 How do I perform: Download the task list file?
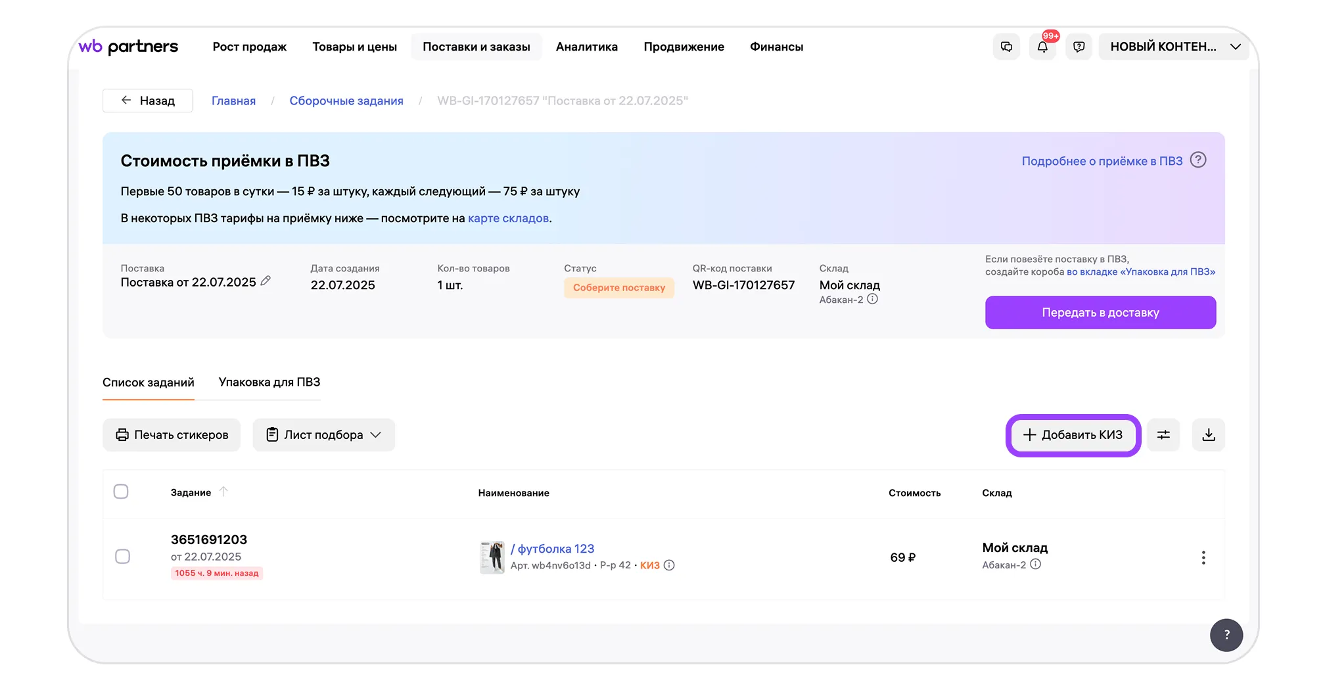[1208, 435]
